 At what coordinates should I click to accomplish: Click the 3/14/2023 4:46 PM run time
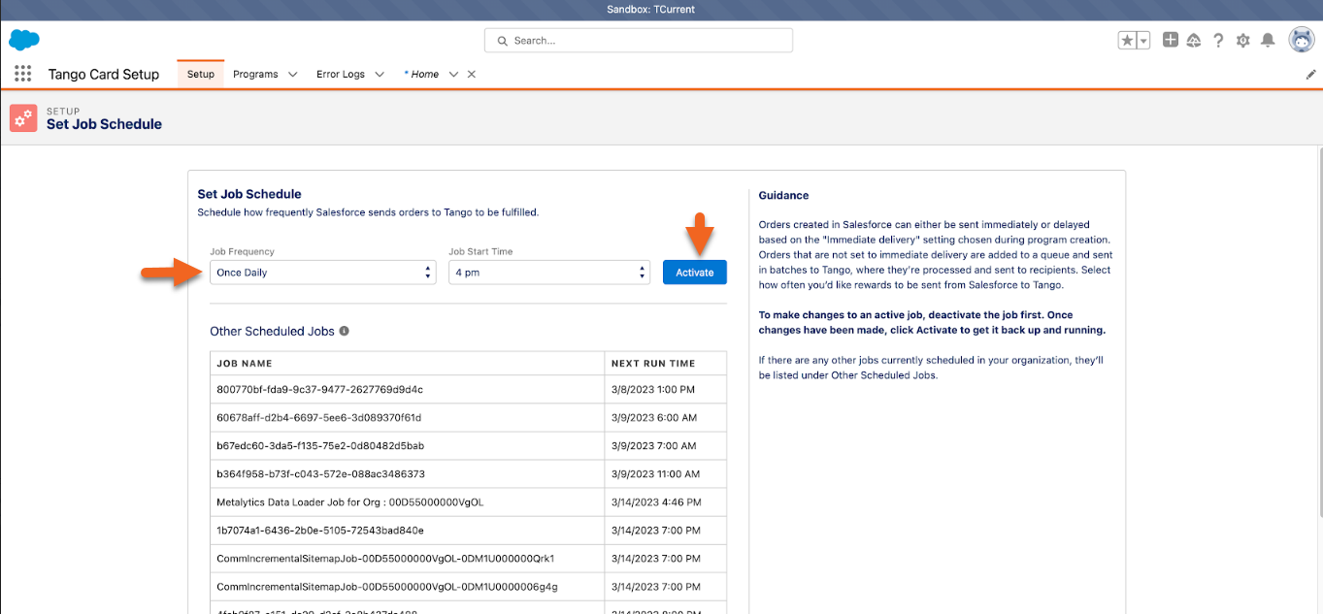656,502
